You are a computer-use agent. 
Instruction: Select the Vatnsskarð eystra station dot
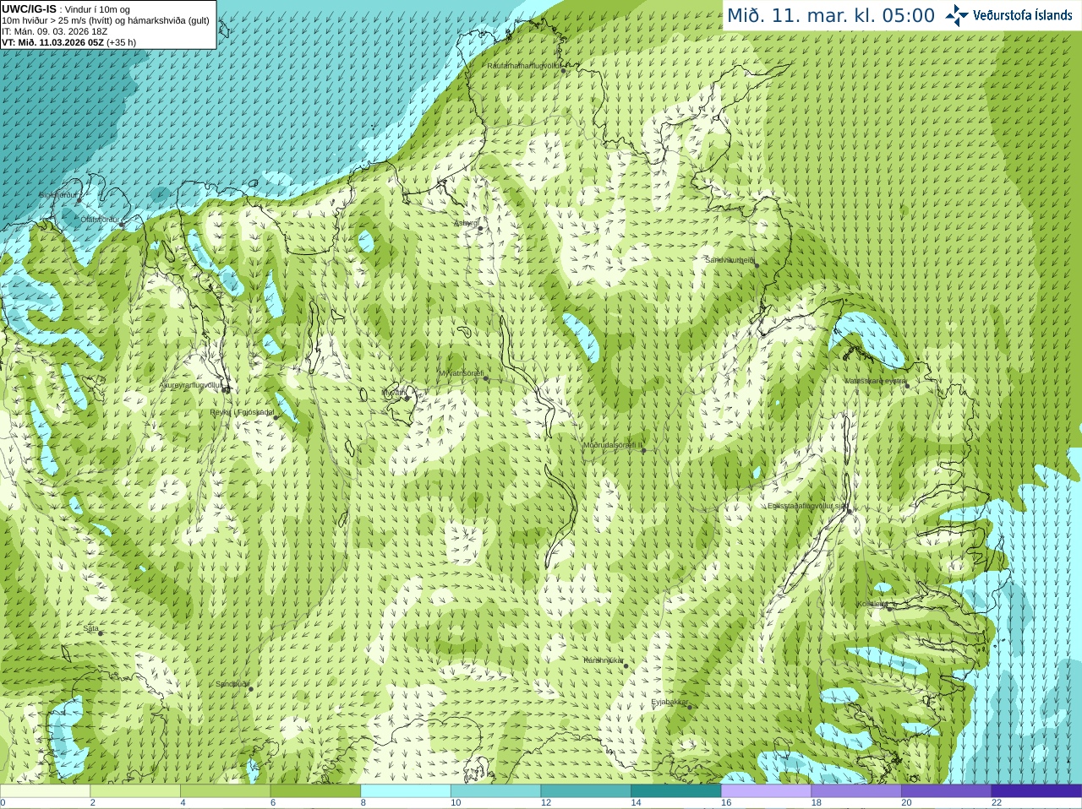pyautogui.click(x=906, y=385)
